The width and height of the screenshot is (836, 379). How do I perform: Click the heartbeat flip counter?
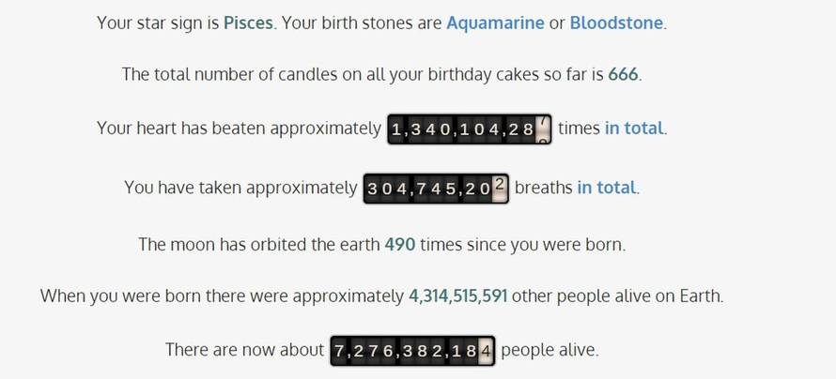click(470, 129)
